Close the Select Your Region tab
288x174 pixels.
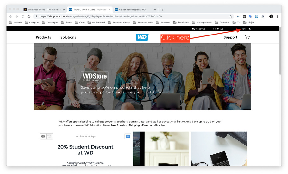coord(155,10)
